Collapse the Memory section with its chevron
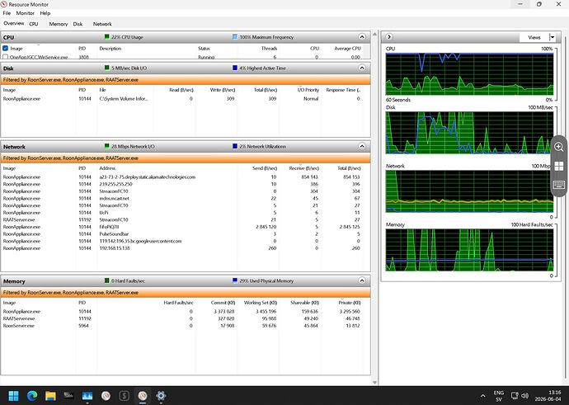The height and width of the screenshot is (405, 569). point(362,280)
